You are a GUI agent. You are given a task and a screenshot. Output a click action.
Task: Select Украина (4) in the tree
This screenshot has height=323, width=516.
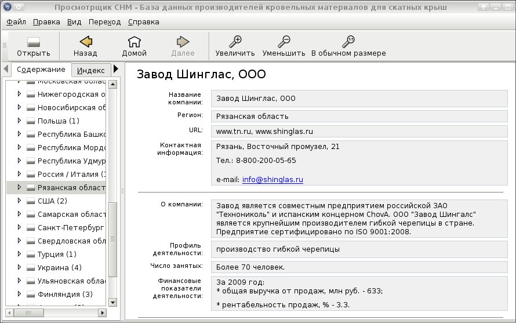click(x=60, y=268)
